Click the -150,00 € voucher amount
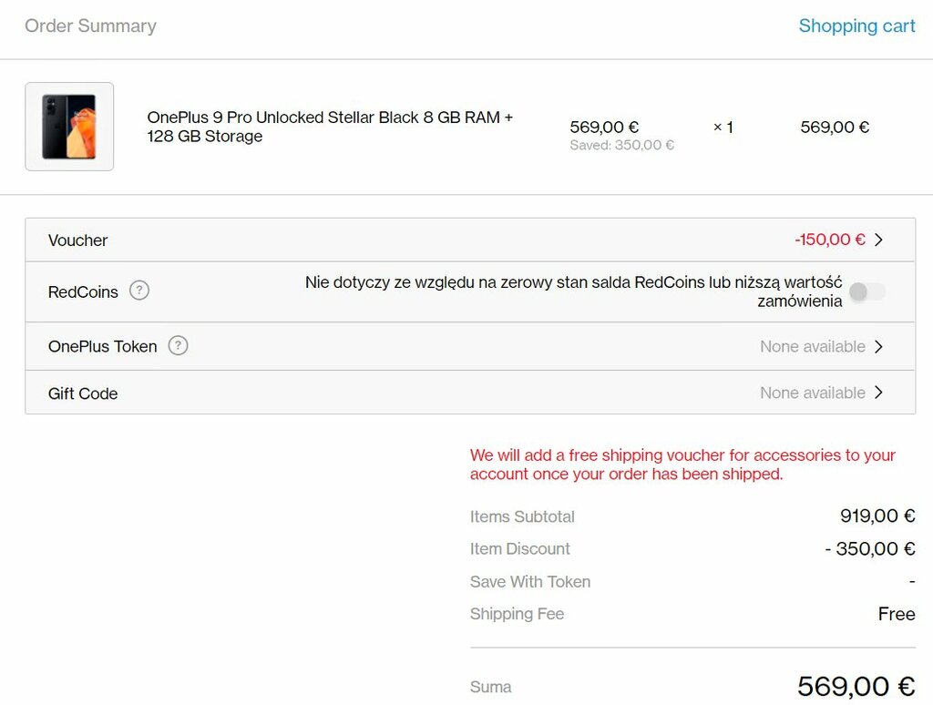Screen dimensions: 933x705 pos(830,240)
